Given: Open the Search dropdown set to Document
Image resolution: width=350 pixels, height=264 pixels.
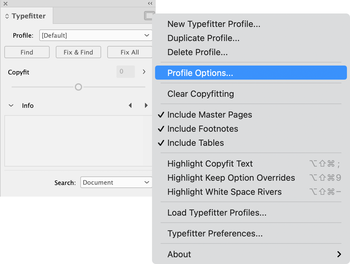Looking at the screenshot, I should 116,183.
